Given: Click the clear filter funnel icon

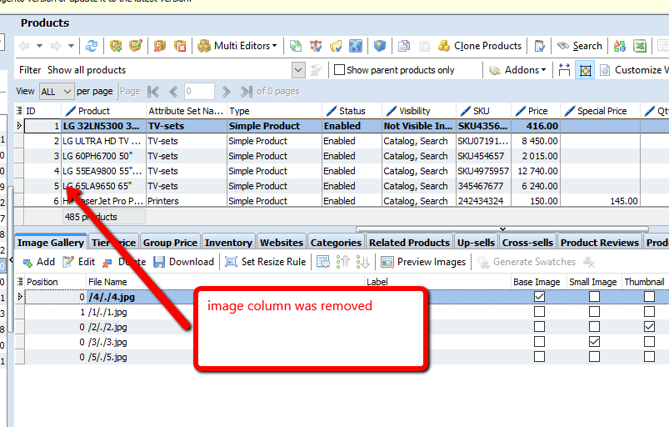Looking at the screenshot, I should [x=316, y=70].
